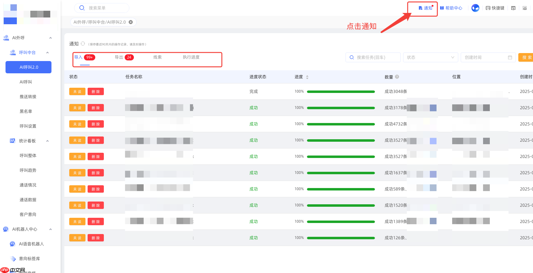
Task: Click the blue user avatar icon
Action: pyautogui.click(x=475, y=8)
